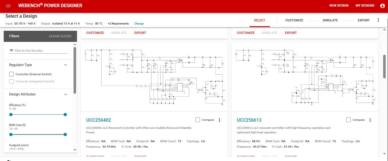The height and width of the screenshot is (161, 388).
Task: Go to the SIMULATE step tab
Action: (x=330, y=20)
